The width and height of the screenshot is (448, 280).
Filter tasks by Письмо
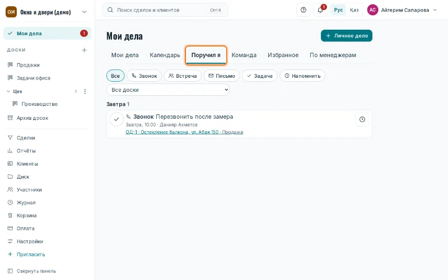click(x=222, y=76)
